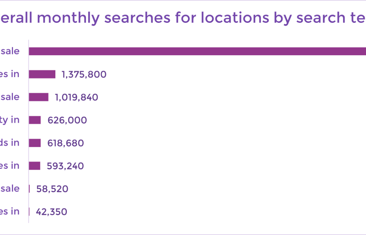Click the thin bar beside 42,350
Image resolution: width=366 pixels, height=235 pixels.
coord(29,212)
